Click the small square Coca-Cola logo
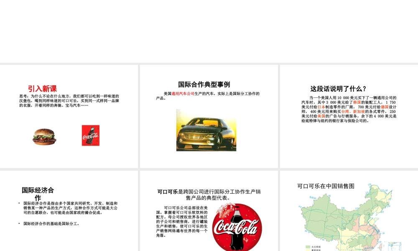 pos(91,136)
